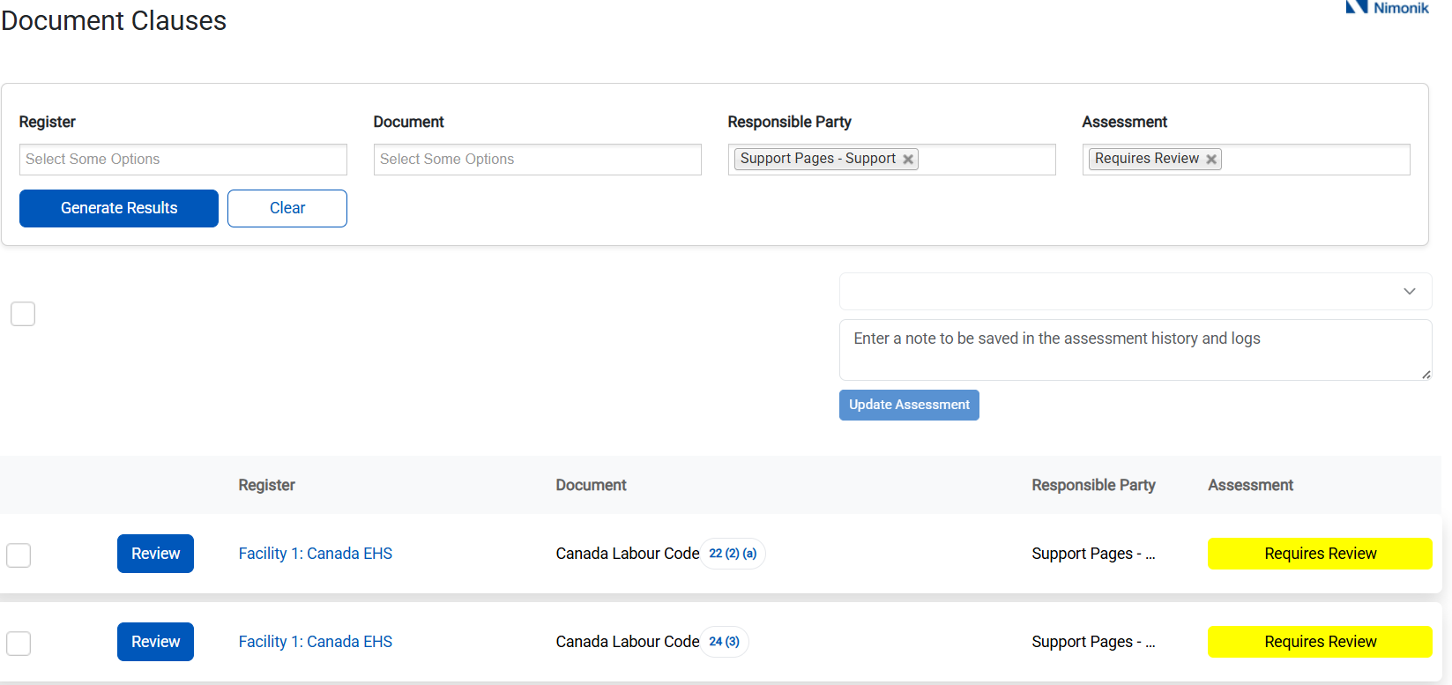
Task: Open the Register filter select box
Action: (x=183, y=160)
